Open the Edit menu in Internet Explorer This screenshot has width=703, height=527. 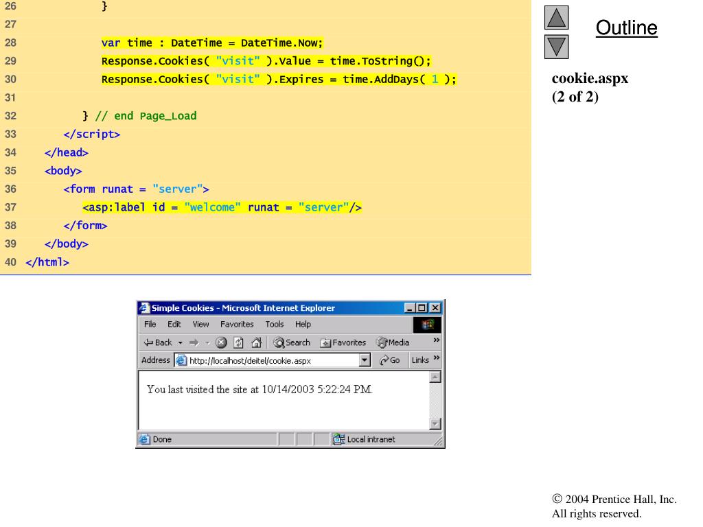(x=174, y=324)
